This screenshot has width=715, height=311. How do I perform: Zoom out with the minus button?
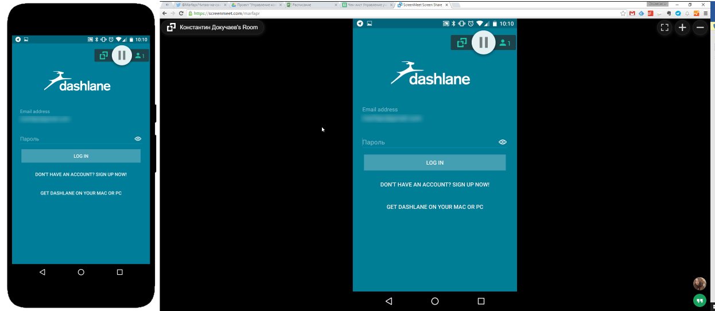pos(700,28)
